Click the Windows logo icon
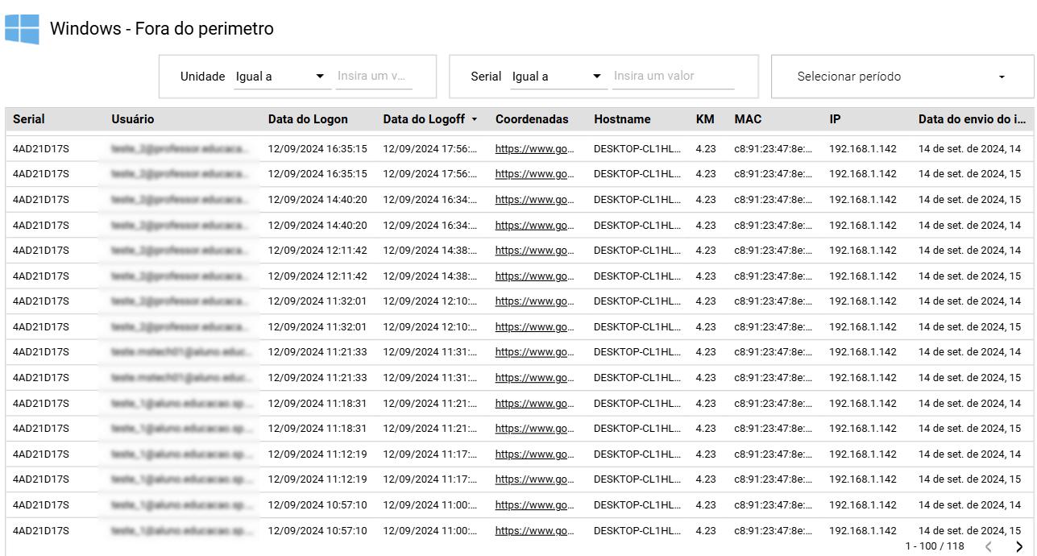The image size is (1037, 556). (22, 29)
